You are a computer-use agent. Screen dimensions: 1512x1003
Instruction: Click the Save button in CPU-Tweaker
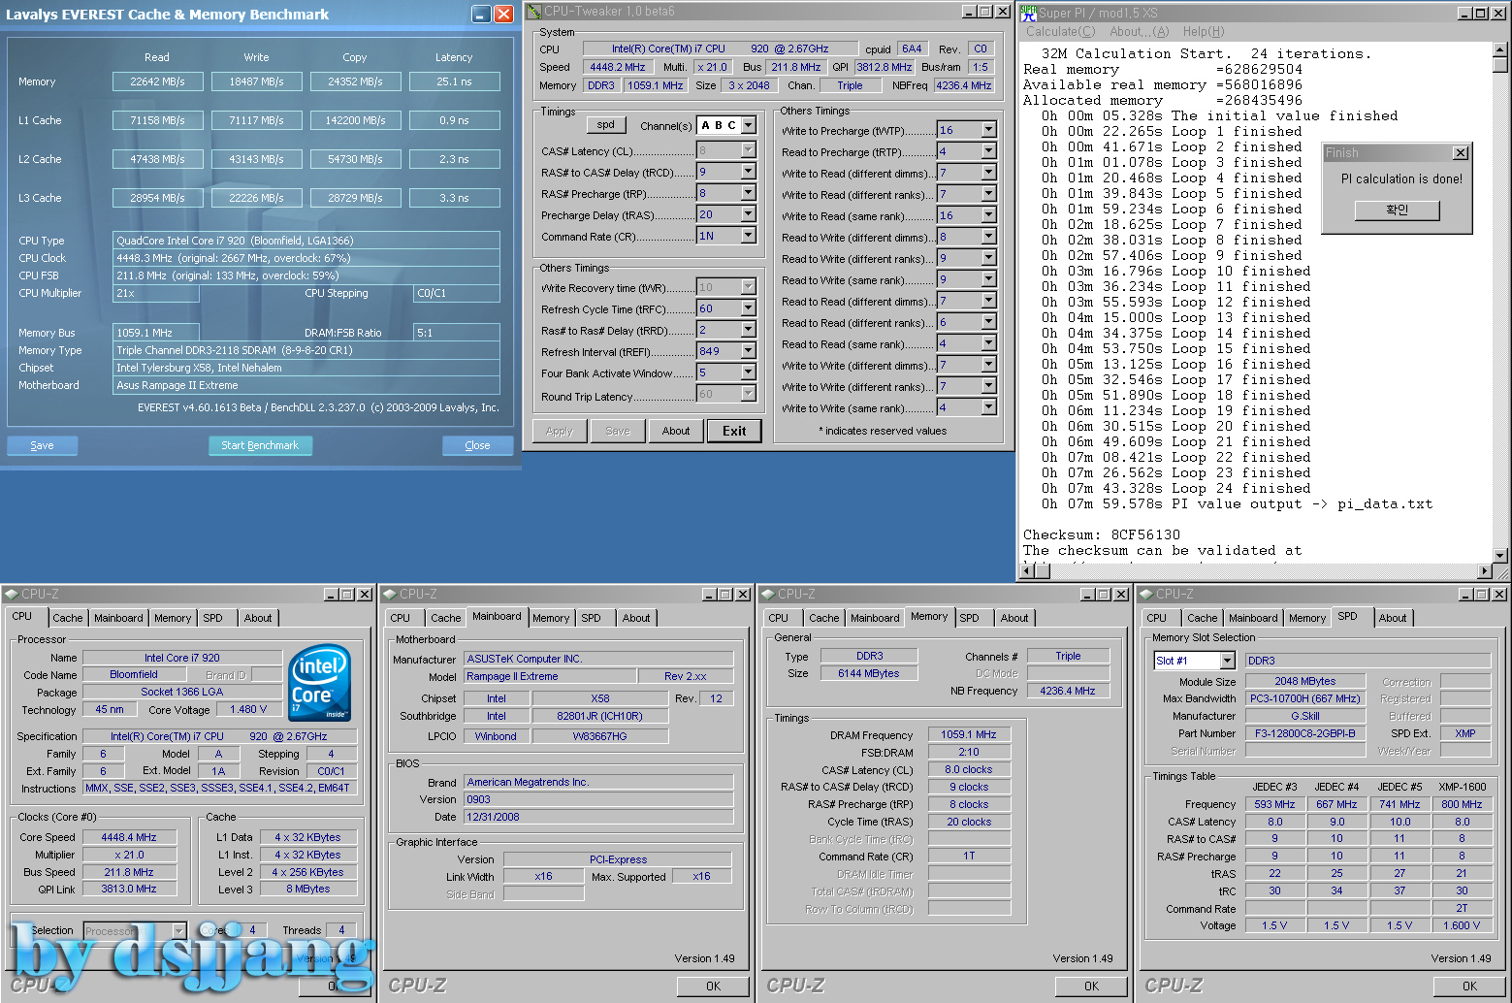(x=618, y=431)
